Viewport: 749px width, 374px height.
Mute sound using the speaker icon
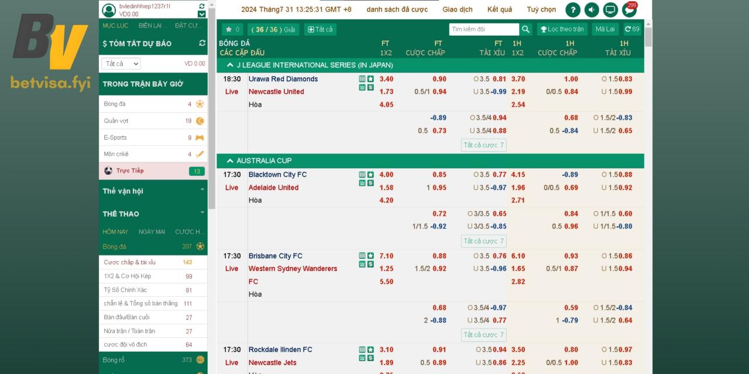pyautogui.click(x=592, y=10)
